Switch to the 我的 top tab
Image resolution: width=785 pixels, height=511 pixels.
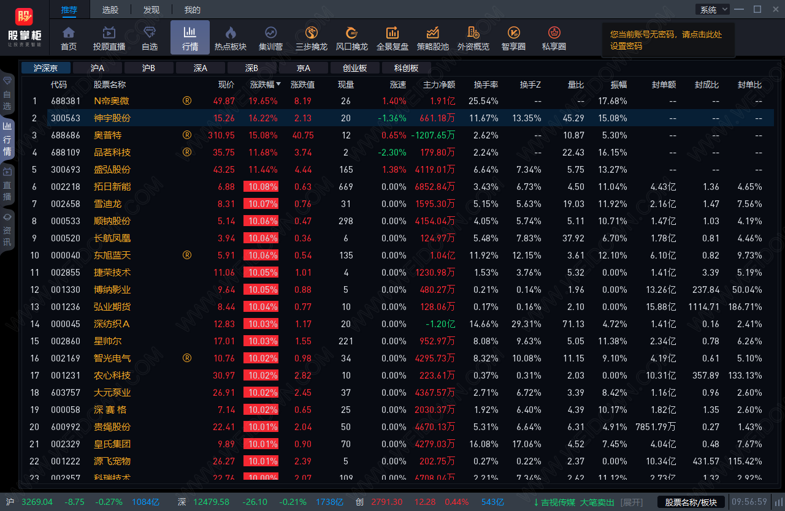[x=192, y=10]
